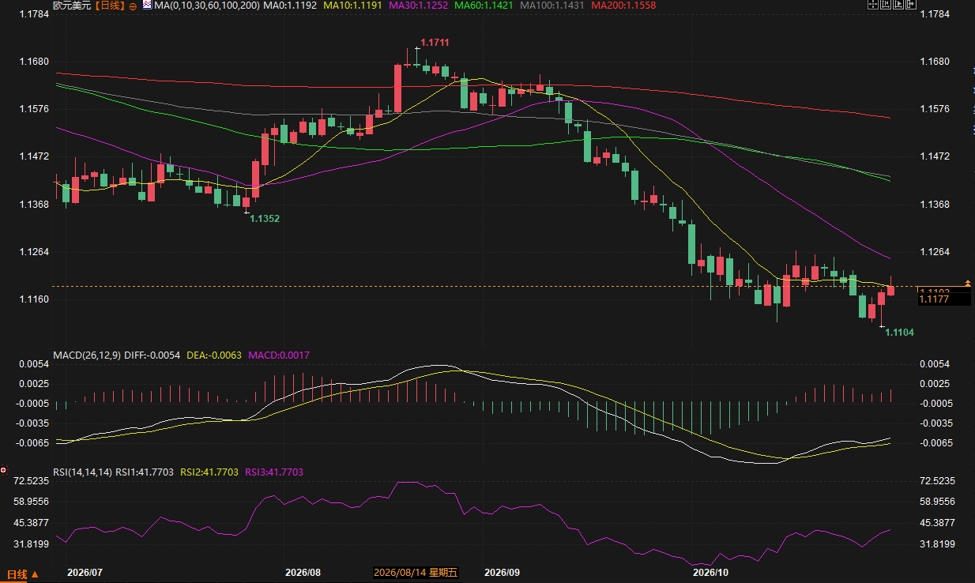Click the red dot marker left of RSI panel
The width and height of the screenshot is (975, 583).
[4, 471]
